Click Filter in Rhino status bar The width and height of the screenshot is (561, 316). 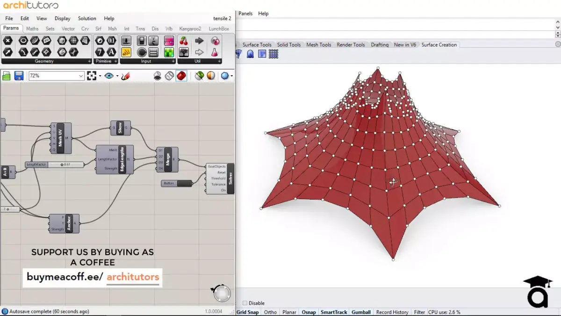click(419, 312)
